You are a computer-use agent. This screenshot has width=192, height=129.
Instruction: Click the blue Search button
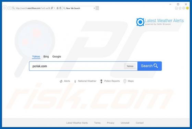(149, 66)
